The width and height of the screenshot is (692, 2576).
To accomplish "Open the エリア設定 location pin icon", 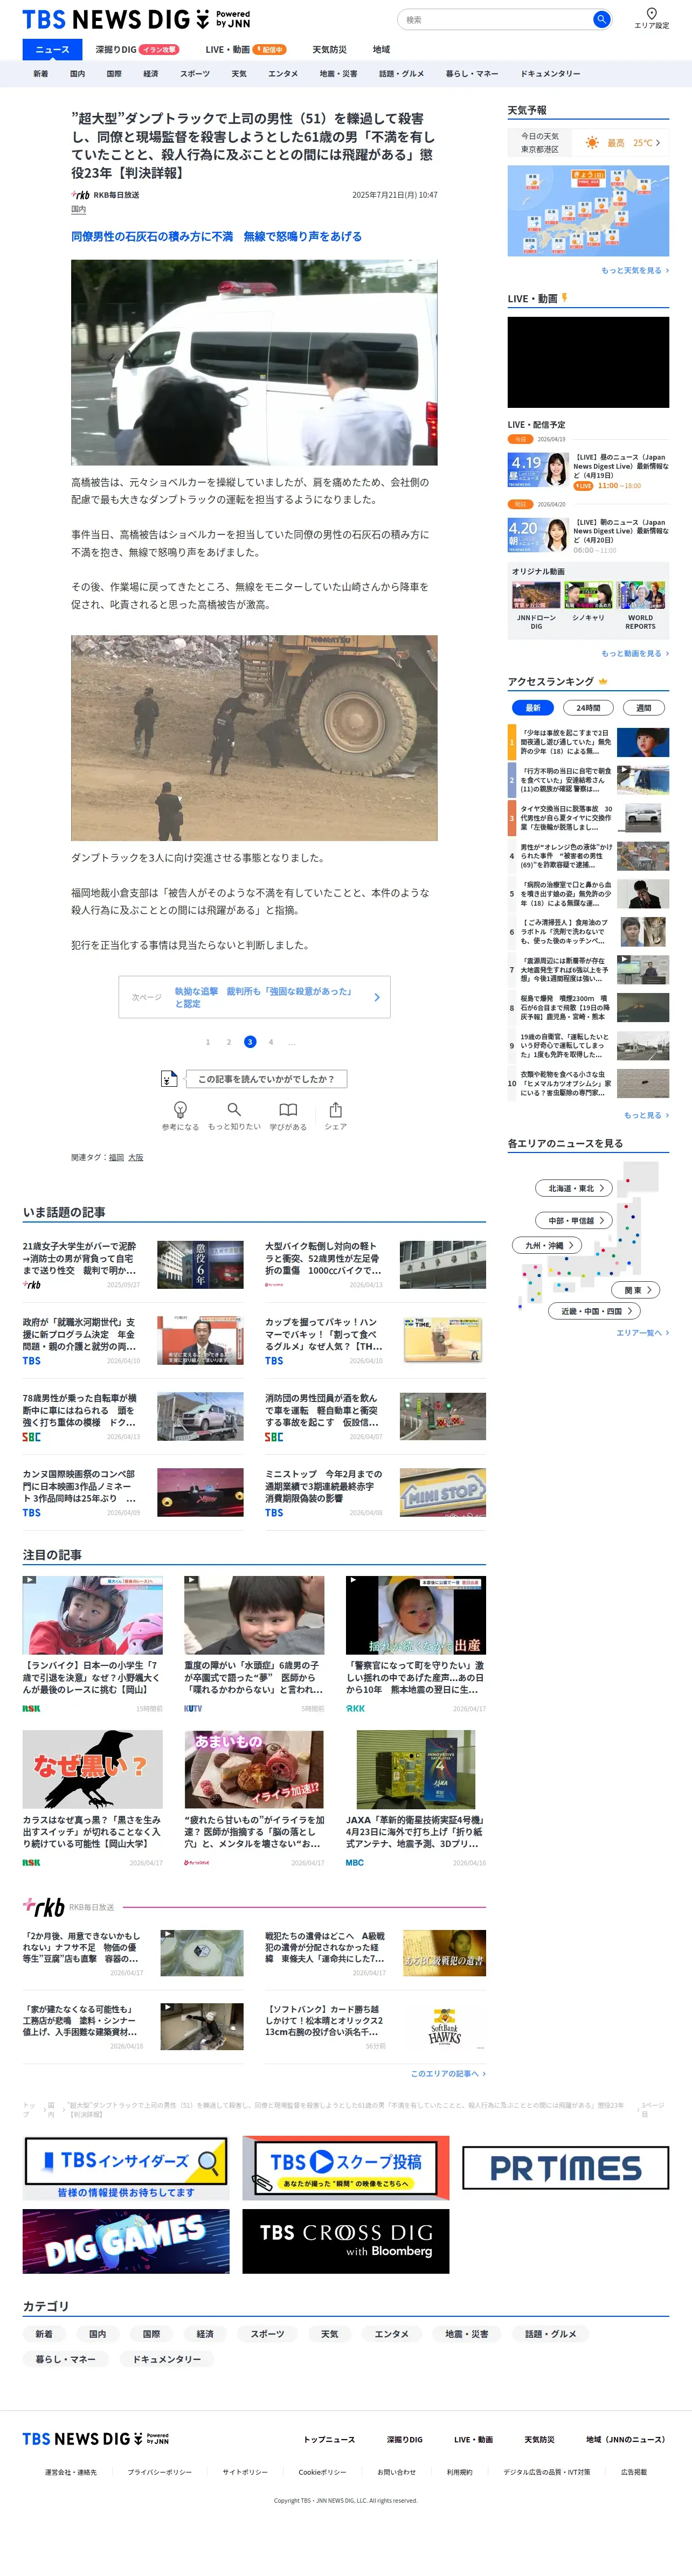I will (651, 14).
